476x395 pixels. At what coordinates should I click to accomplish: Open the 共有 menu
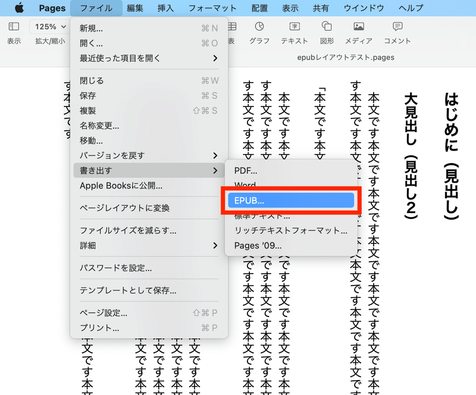coord(321,8)
